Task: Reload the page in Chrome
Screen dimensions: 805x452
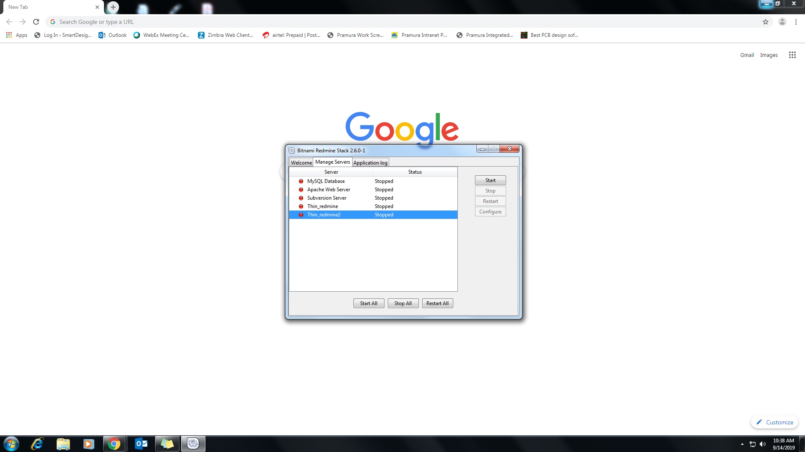Action: (x=36, y=22)
